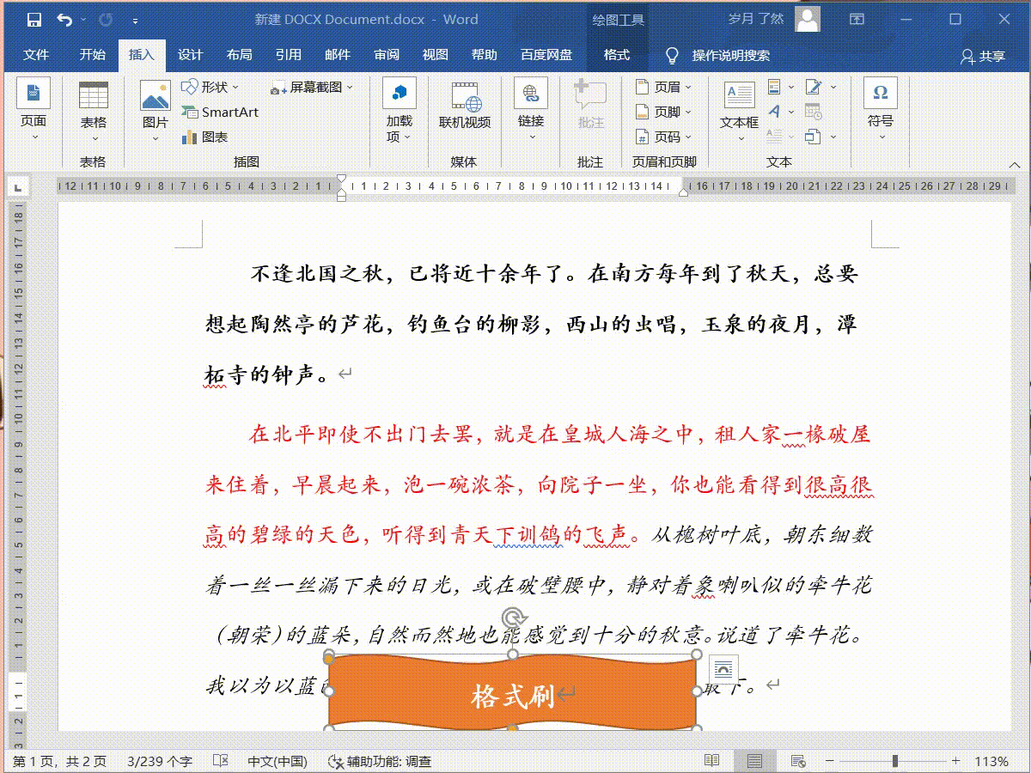
Task: Insert a SmartArt graphic
Action: click(x=220, y=112)
